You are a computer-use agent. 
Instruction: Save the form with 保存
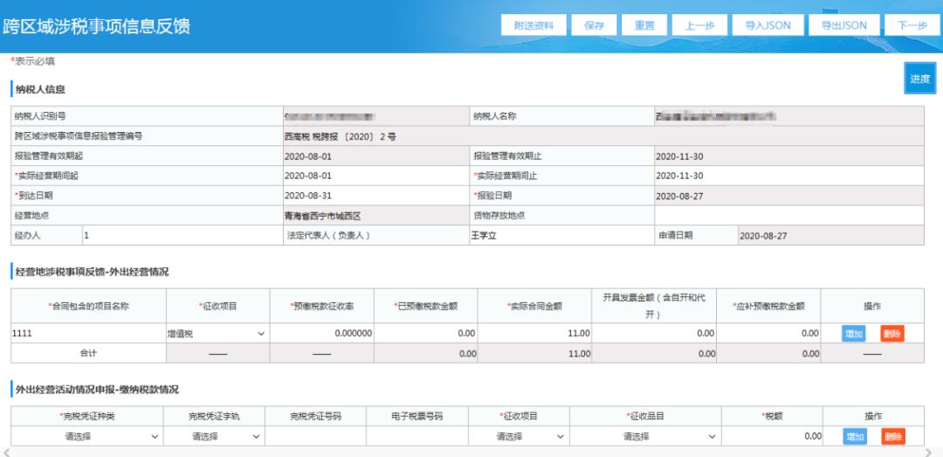click(x=595, y=25)
